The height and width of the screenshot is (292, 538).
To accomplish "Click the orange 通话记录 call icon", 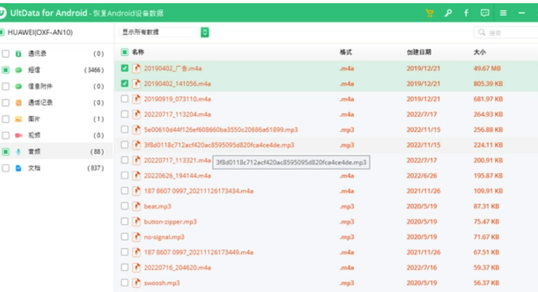I will (x=18, y=102).
